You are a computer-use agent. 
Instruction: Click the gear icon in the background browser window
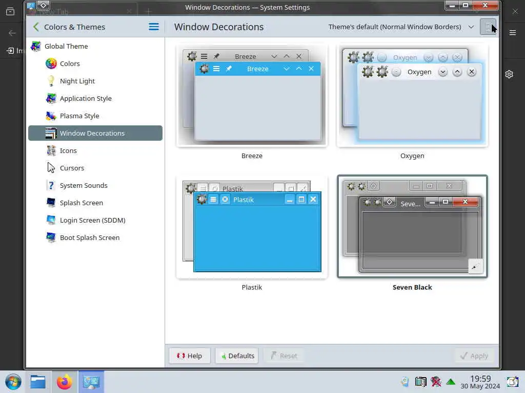pos(509,74)
